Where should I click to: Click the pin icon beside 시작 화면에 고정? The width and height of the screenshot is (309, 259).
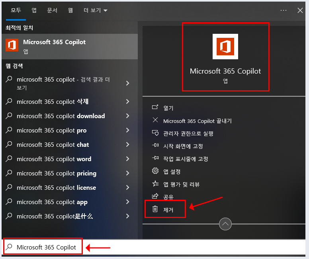tap(155, 145)
